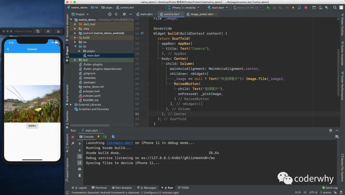Expand the .dart_tool folder

75,24
